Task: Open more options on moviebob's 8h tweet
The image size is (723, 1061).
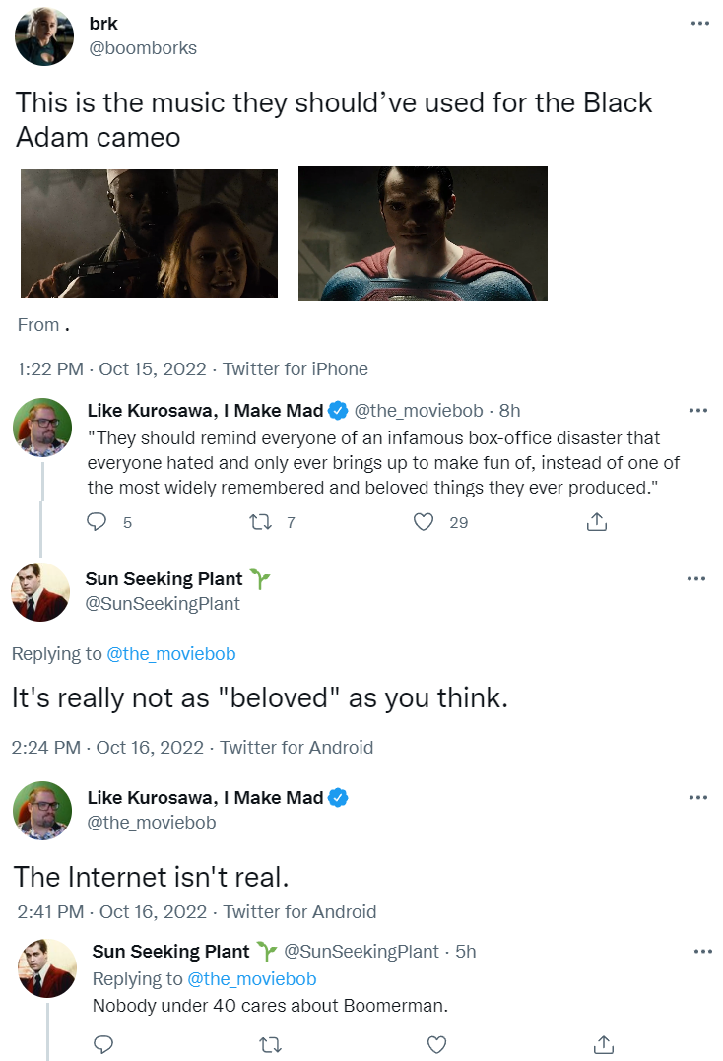Action: click(x=698, y=410)
